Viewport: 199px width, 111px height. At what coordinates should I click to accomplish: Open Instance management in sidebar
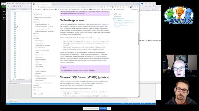point(41,71)
